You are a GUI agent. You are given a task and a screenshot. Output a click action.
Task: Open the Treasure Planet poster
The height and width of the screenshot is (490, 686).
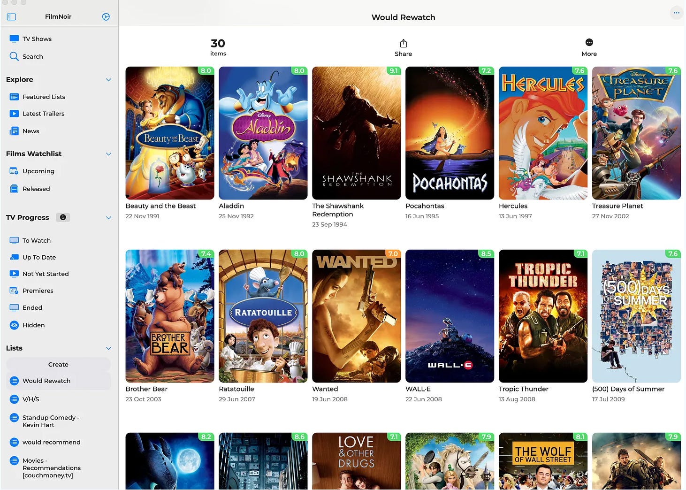coord(637,133)
